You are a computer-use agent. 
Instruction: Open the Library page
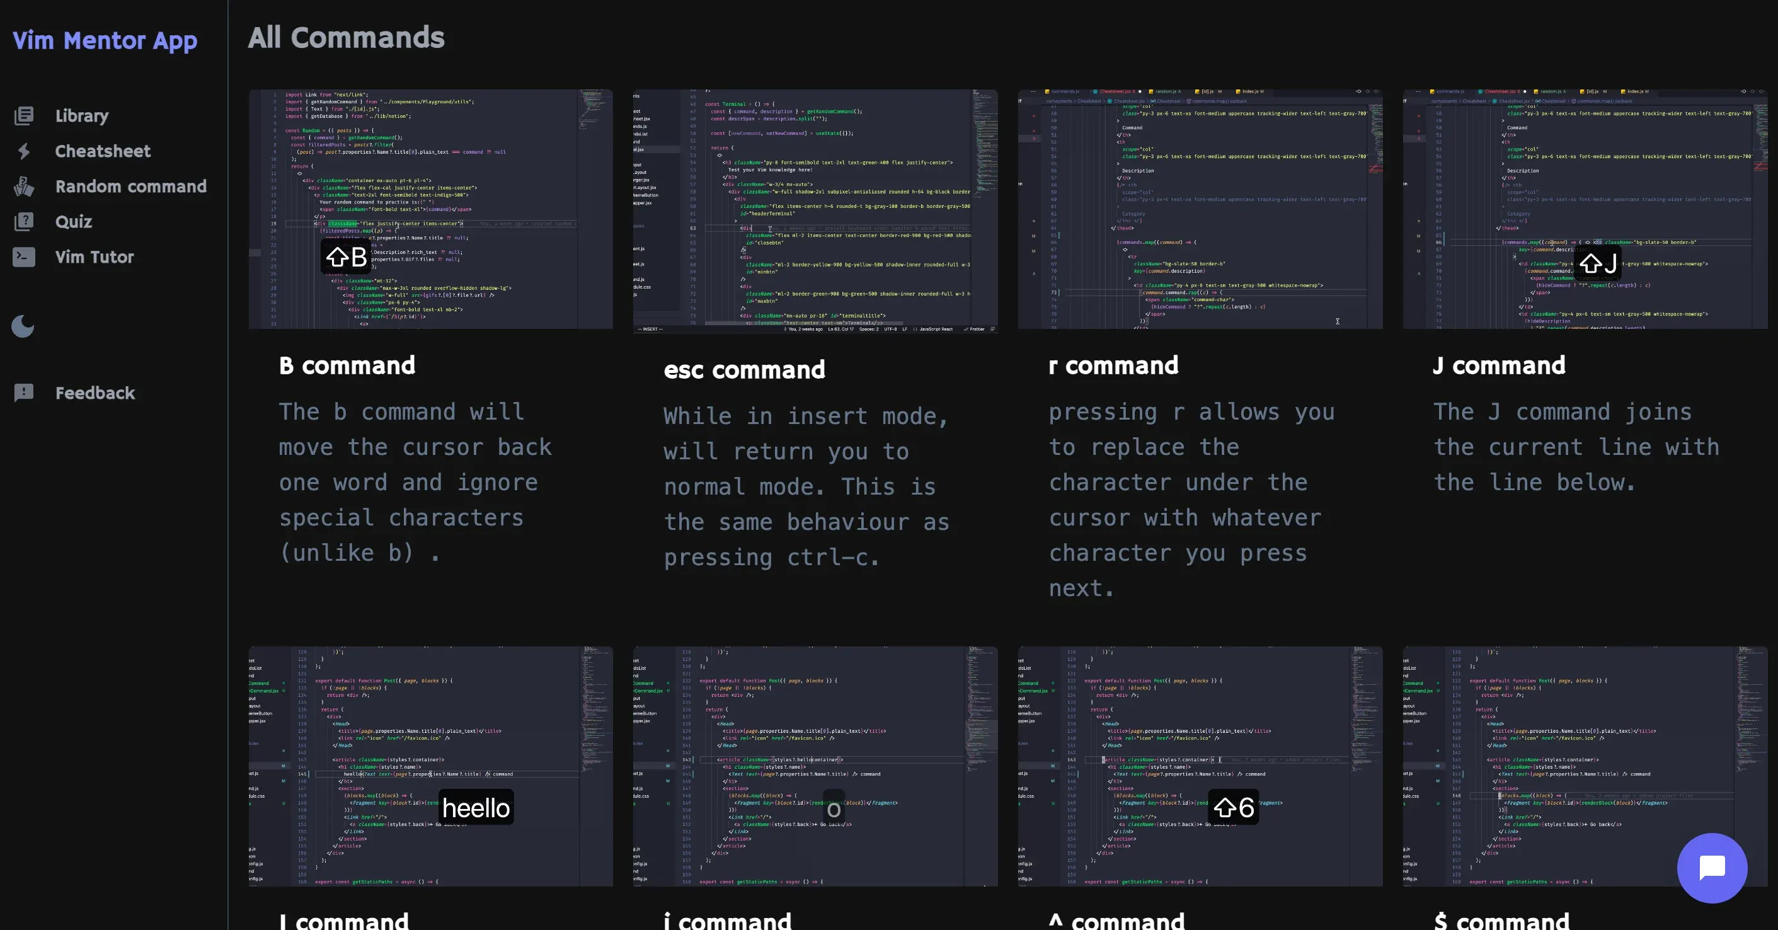(x=82, y=115)
